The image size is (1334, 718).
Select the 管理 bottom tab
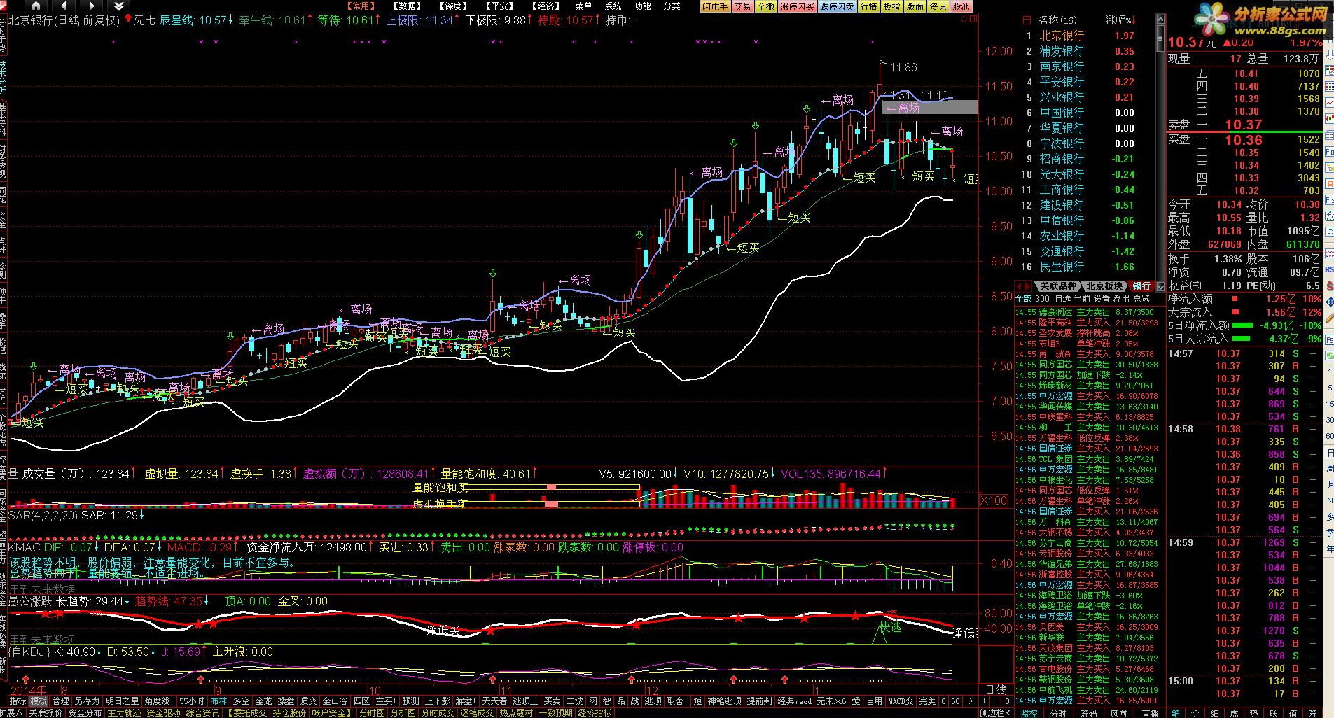coord(61,701)
